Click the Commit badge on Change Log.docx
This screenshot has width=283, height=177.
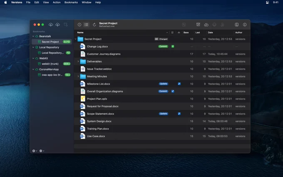coord(163,46)
